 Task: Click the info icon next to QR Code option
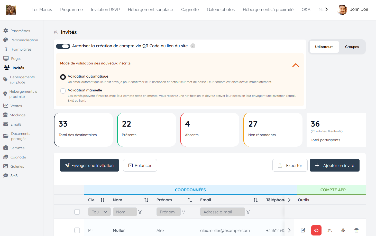click(x=193, y=46)
